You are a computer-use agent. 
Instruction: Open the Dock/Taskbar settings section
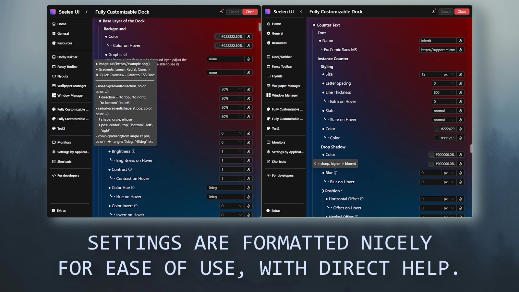click(66, 57)
